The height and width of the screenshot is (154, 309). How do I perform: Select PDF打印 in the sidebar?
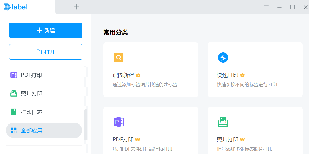44,75
